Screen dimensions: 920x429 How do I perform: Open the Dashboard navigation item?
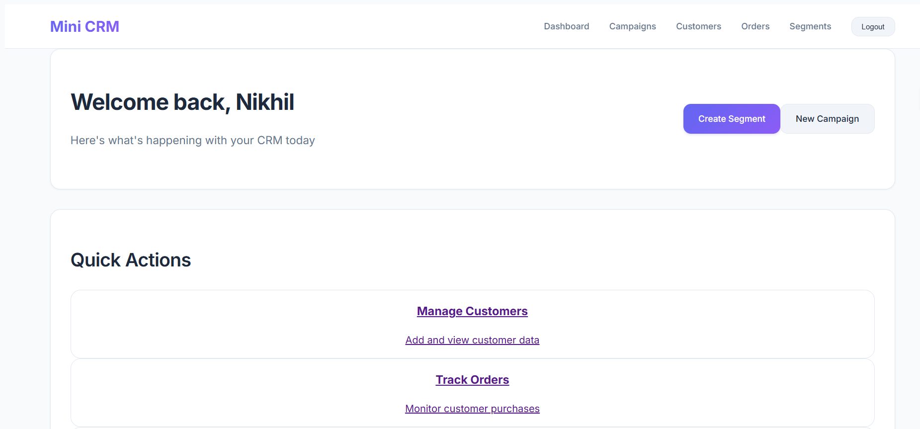point(566,26)
